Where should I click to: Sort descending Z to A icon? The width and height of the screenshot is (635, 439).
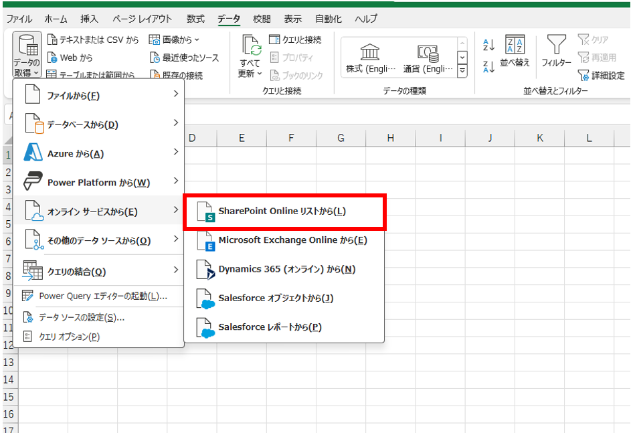pos(489,66)
